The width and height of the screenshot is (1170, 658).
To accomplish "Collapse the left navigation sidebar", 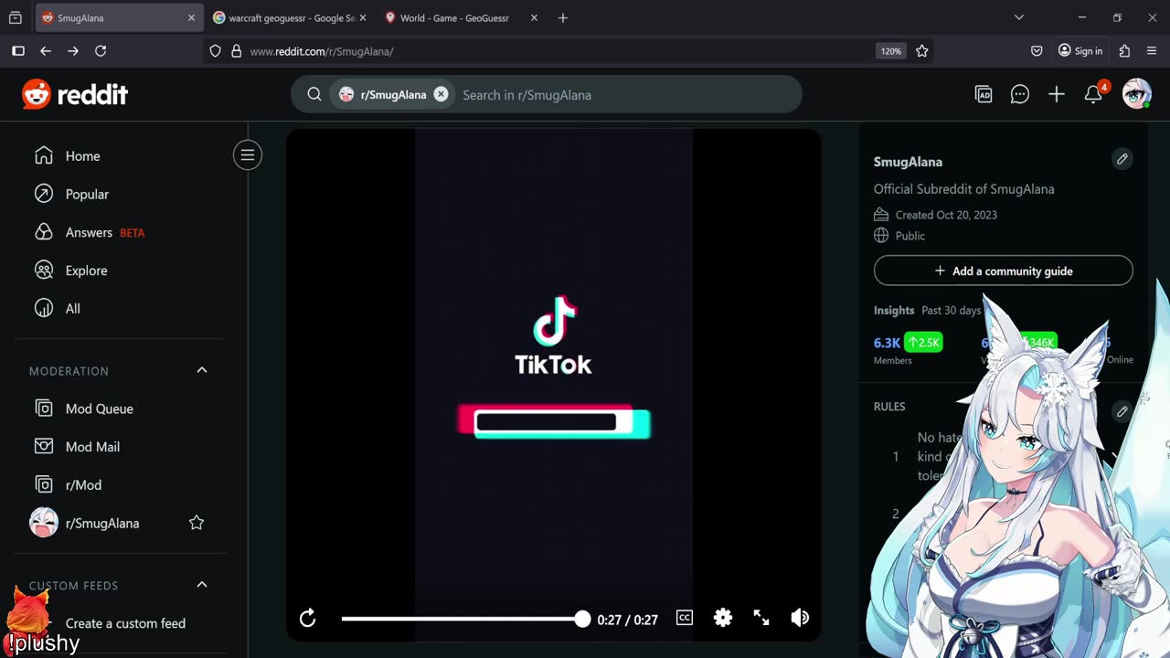I will [x=248, y=155].
